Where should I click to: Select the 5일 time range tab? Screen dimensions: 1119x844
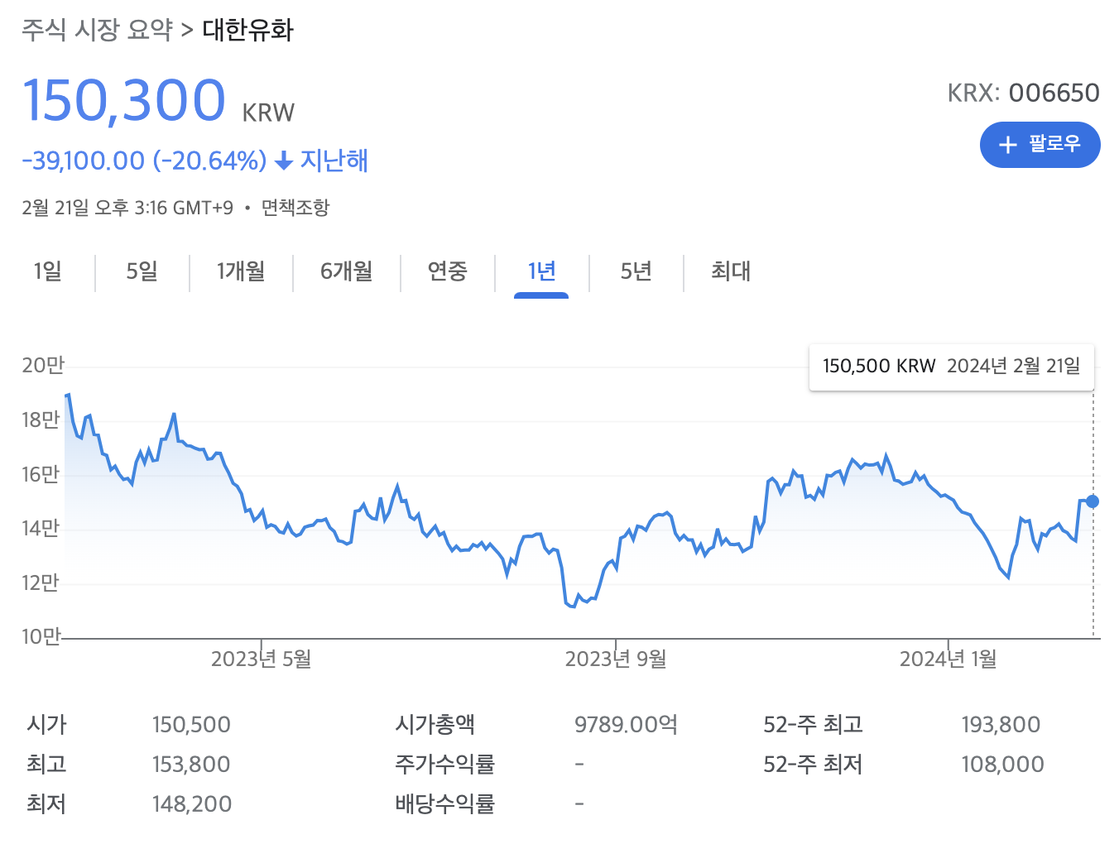142,271
